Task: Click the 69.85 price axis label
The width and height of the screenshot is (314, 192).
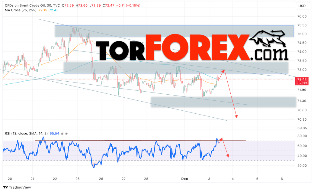Action: [302, 128]
